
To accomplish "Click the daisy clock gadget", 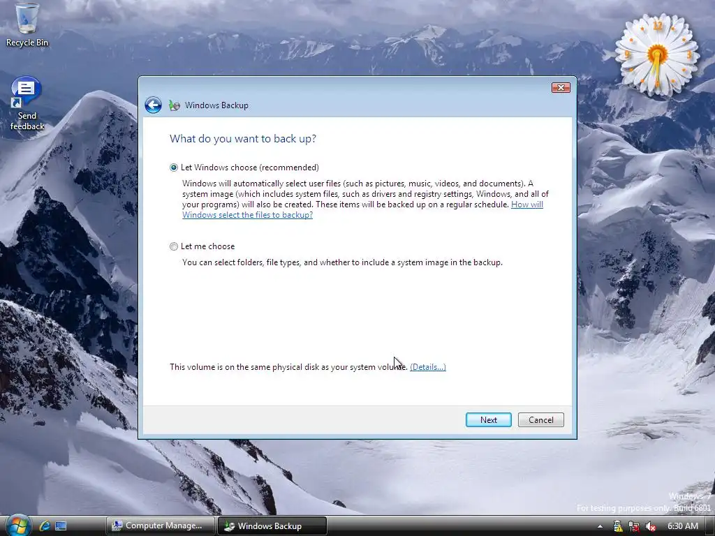I will 657,54.
